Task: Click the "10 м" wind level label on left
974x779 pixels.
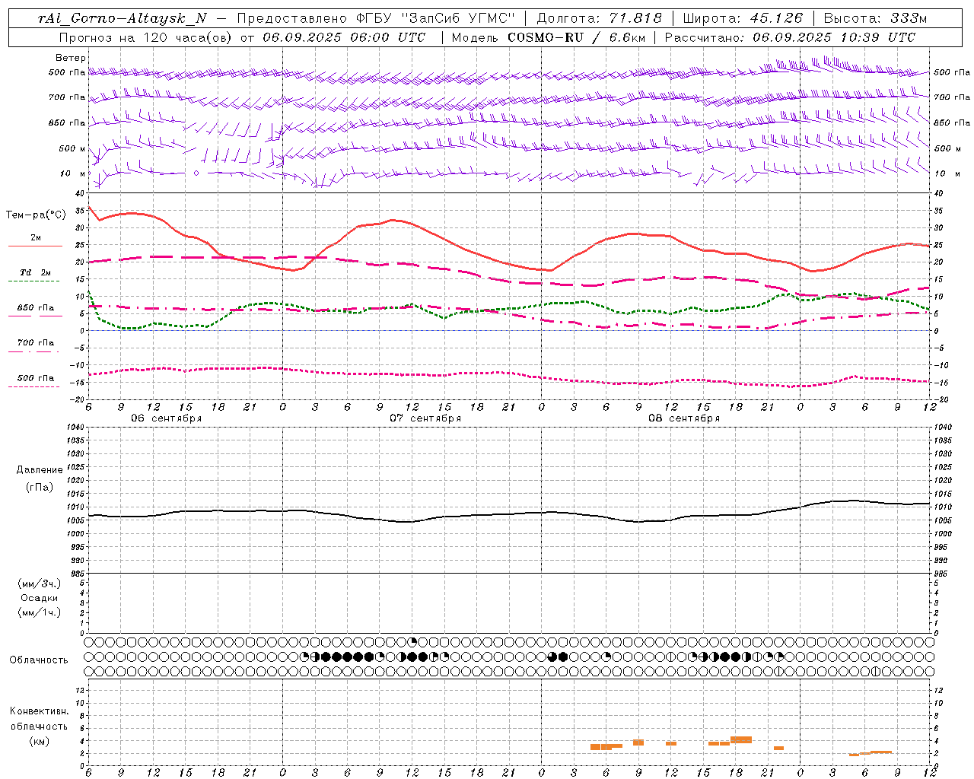Action: click(x=73, y=173)
